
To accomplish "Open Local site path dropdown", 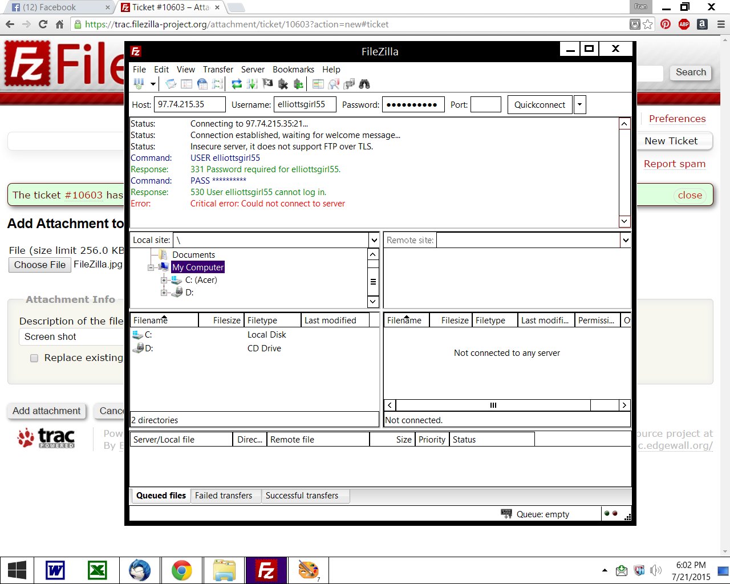I will coord(374,240).
